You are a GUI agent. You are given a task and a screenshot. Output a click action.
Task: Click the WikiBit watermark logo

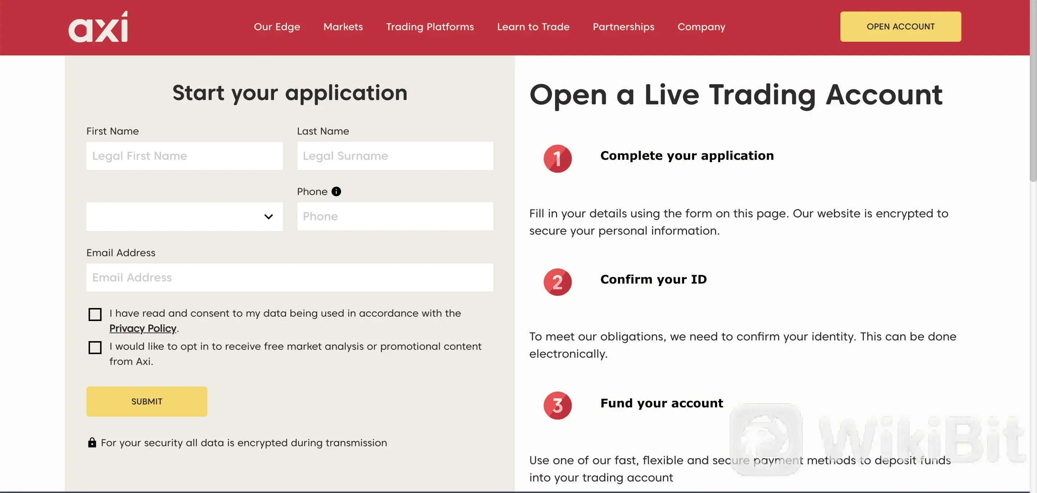tap(766, 439)
